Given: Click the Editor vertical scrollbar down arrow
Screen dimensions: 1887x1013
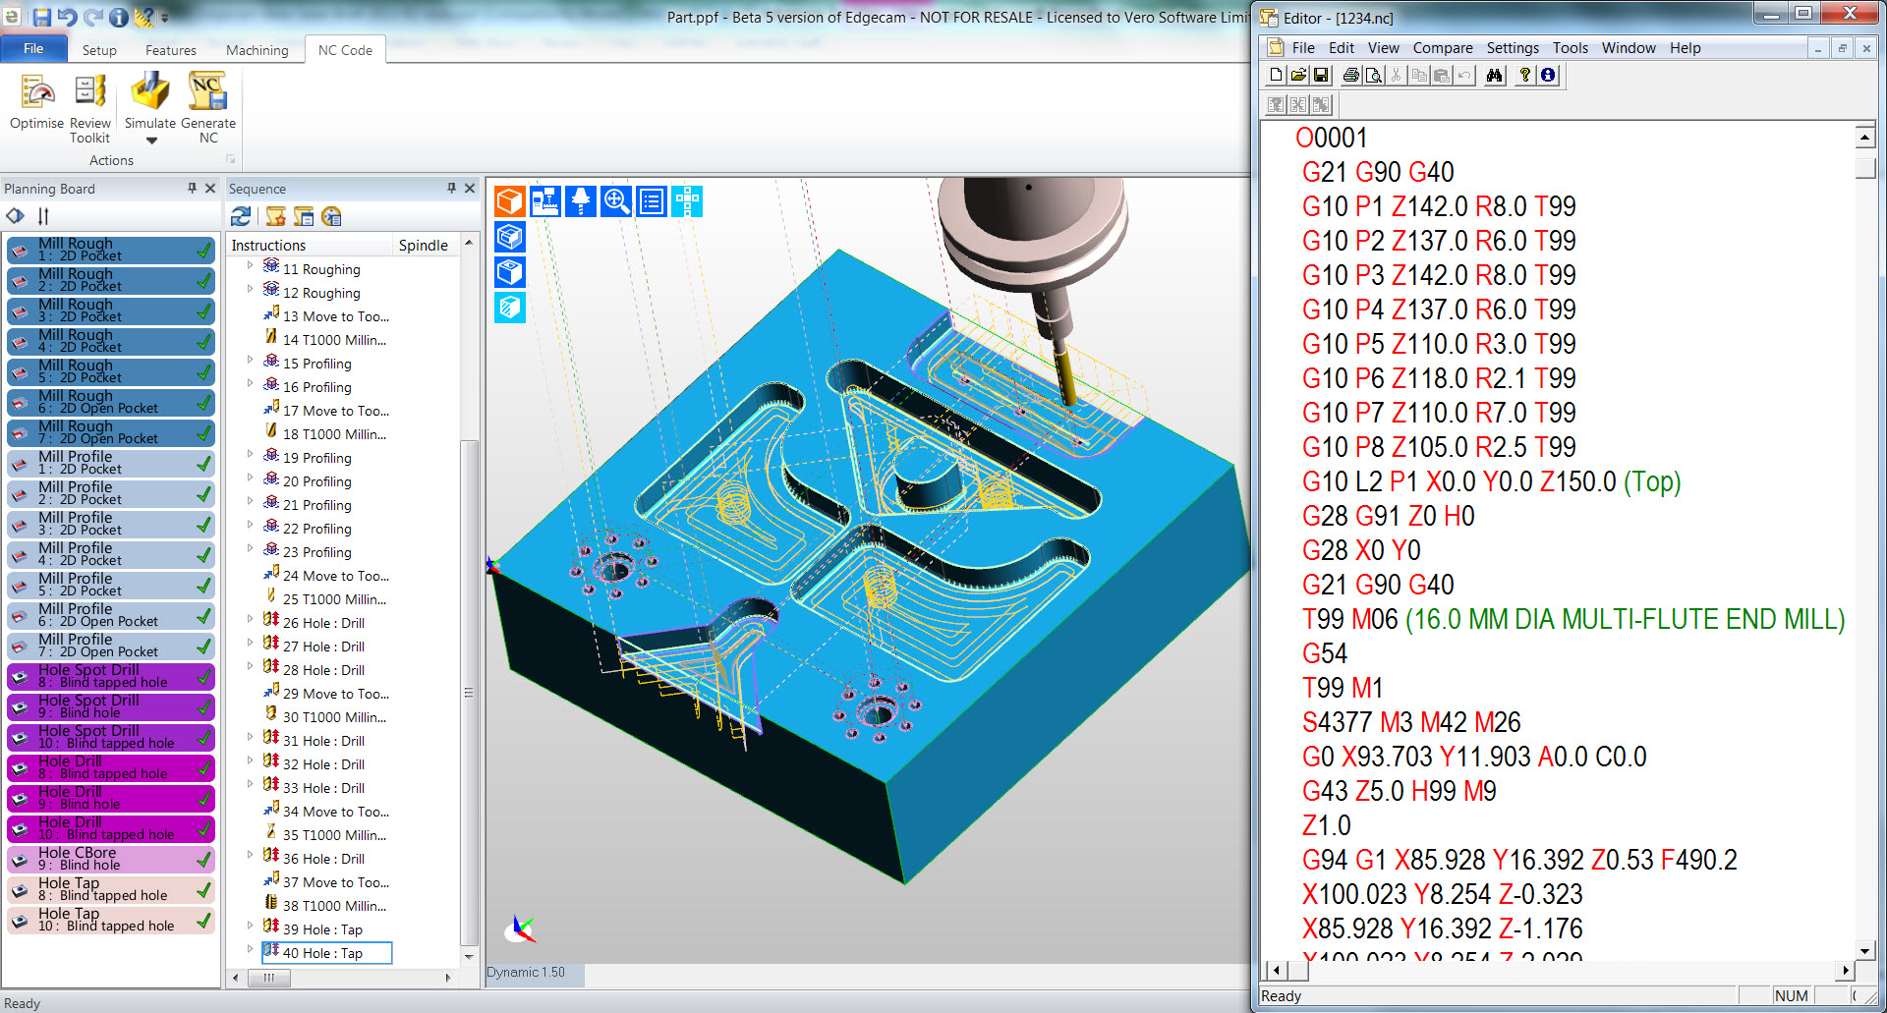Looking at the screenshot, I should coord(1864,949).
